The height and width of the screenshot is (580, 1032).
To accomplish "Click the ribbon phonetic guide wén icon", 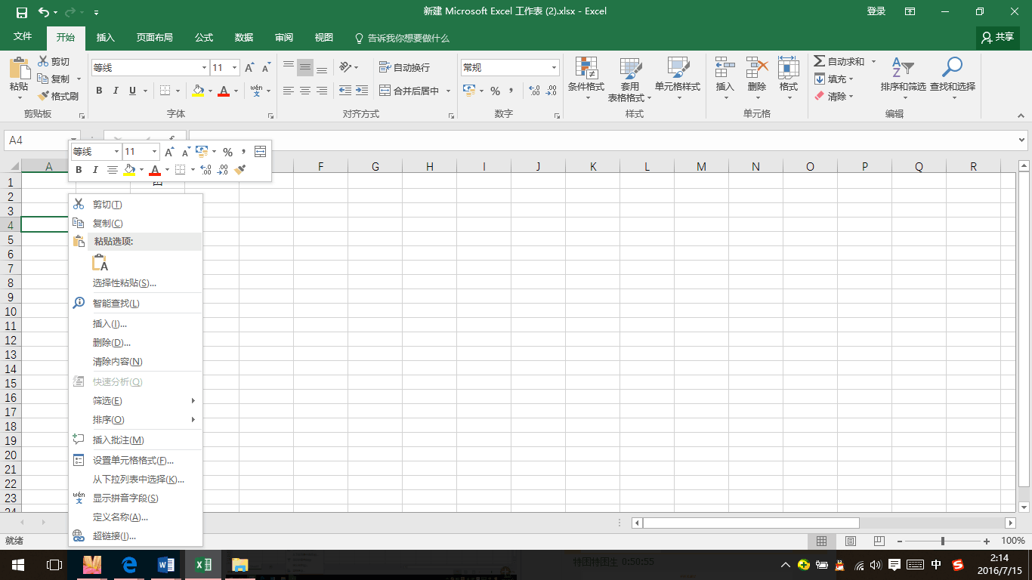I will click(x=257, y=91).
